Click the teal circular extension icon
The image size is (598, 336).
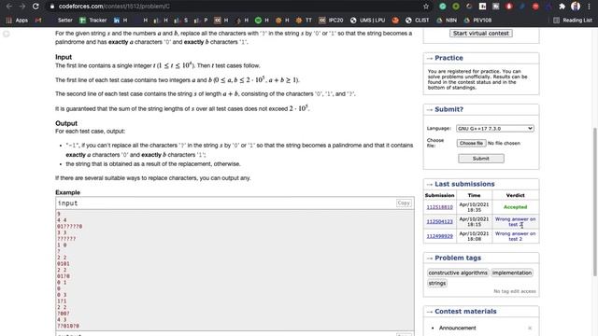[442, 7]
